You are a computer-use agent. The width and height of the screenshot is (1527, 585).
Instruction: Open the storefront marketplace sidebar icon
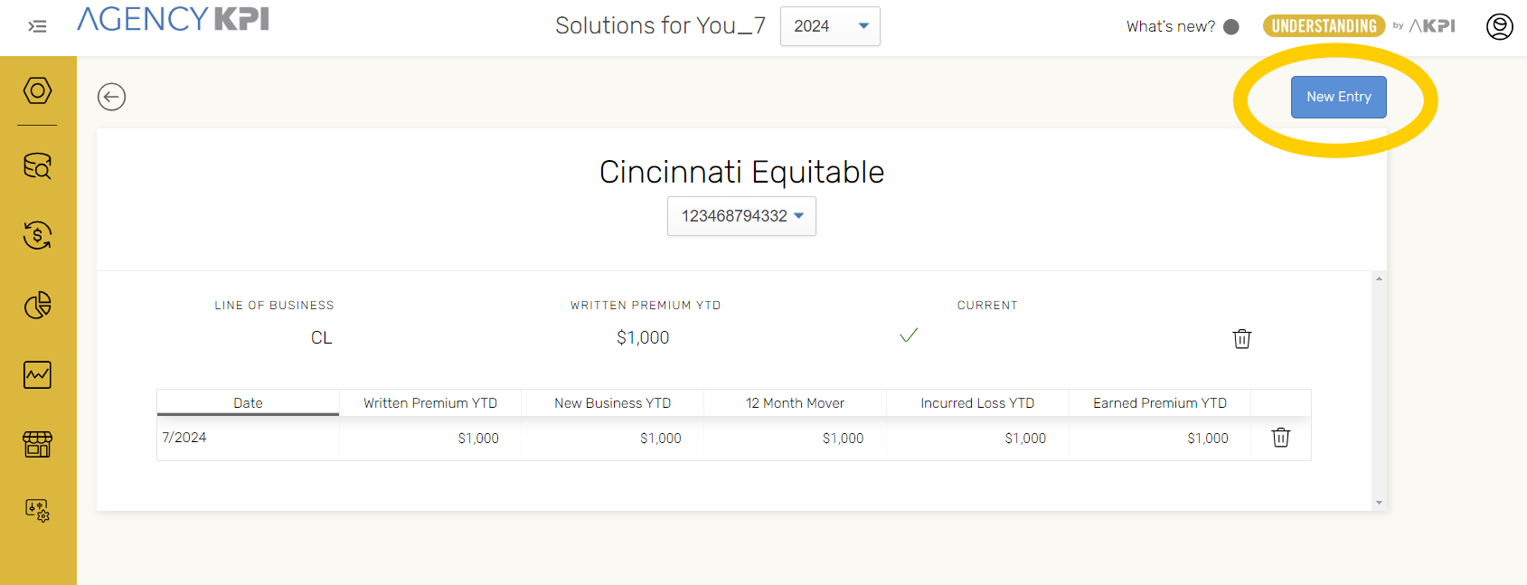37,444
